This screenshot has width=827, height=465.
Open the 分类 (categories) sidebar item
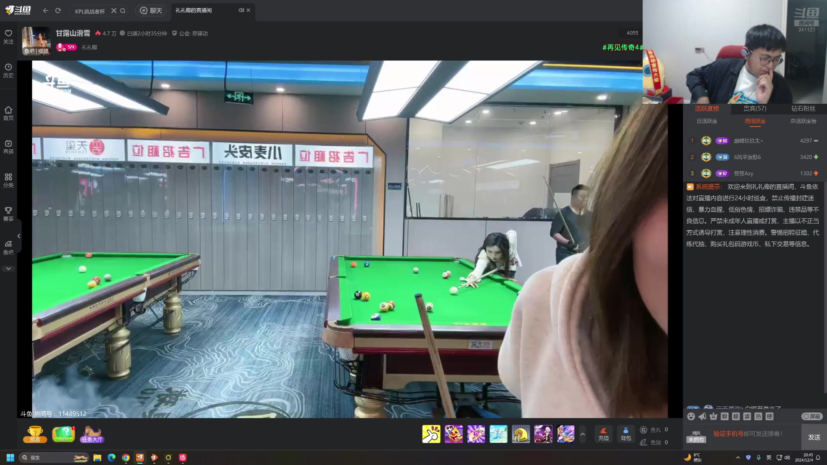tap(8, 180)
